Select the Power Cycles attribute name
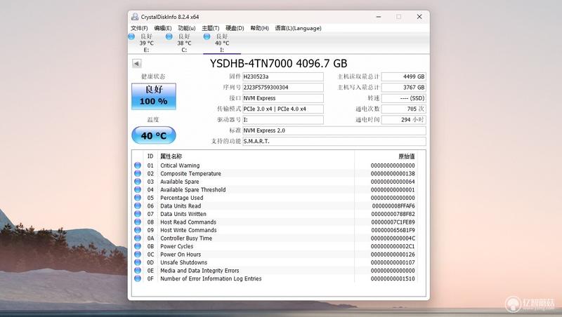The height and width of the screenshot is (317, 562). coord(177,246)
